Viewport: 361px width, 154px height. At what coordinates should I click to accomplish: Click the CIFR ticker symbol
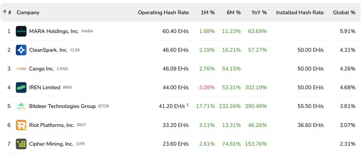tap(80, 144)
